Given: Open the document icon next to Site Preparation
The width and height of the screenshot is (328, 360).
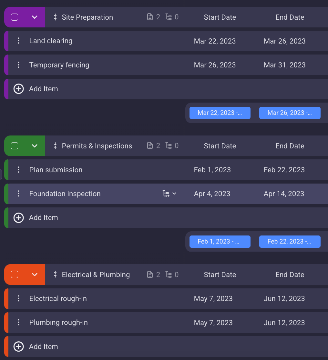Looking at the screenshot, I should pyautogui.click(x=150, y=17).
